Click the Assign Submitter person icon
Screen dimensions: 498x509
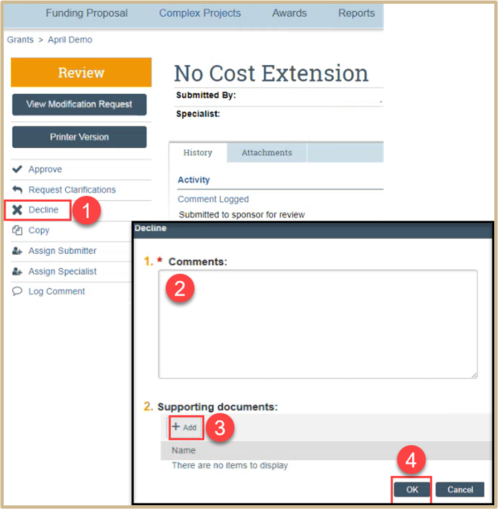(x=17, y=251)
